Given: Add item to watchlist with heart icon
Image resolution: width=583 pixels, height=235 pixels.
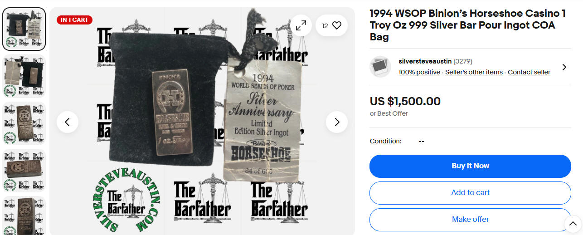Looking at the screenshot, I should pos(331,26).
